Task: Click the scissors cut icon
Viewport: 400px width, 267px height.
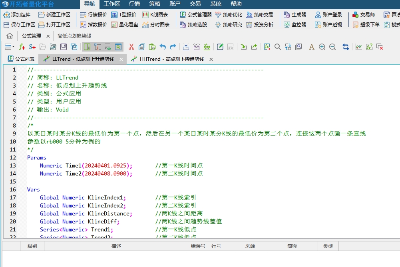Action: (x=131, y=47)
